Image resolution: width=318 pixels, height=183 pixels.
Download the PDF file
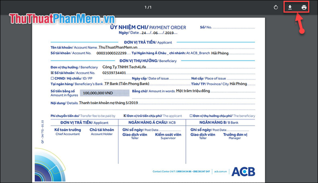(x=290, y=8)
